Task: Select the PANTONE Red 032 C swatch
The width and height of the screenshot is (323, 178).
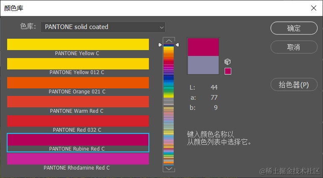Action: (x=78, y=121)
